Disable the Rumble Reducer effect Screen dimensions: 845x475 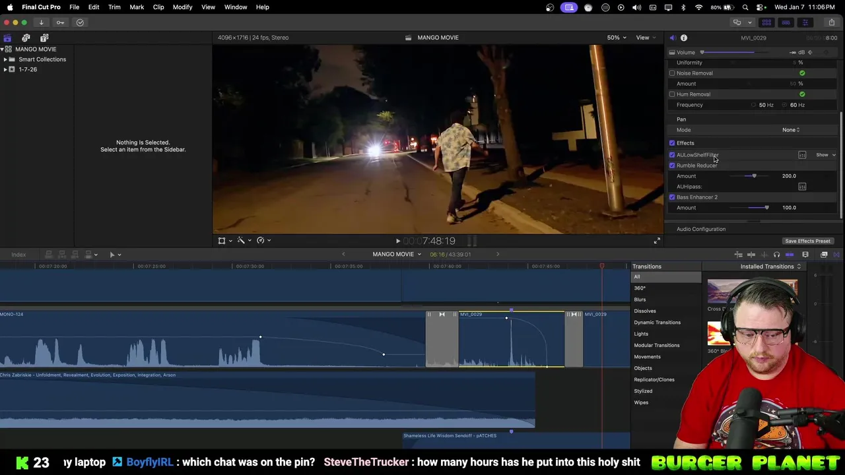coord(672,166)
